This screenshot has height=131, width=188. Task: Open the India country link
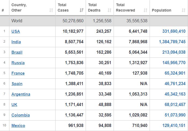[x=16, y=42]
